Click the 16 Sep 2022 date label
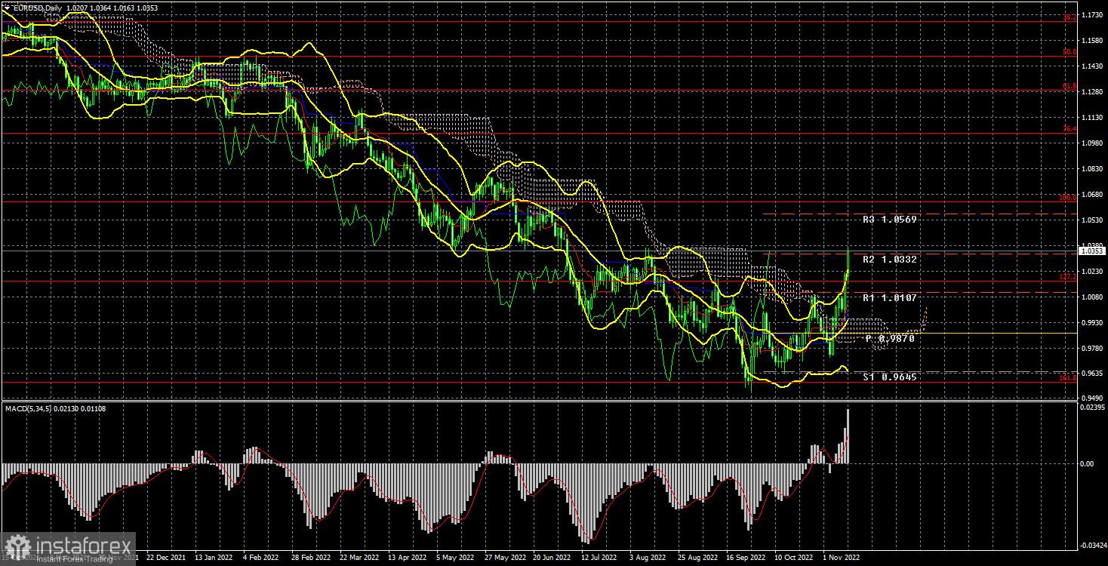The image size is (1108, 566). pos(744,558)
